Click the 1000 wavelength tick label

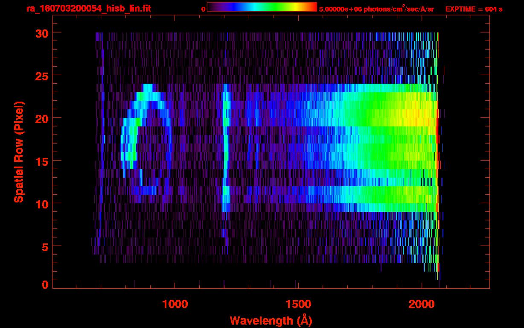point(175,304)
